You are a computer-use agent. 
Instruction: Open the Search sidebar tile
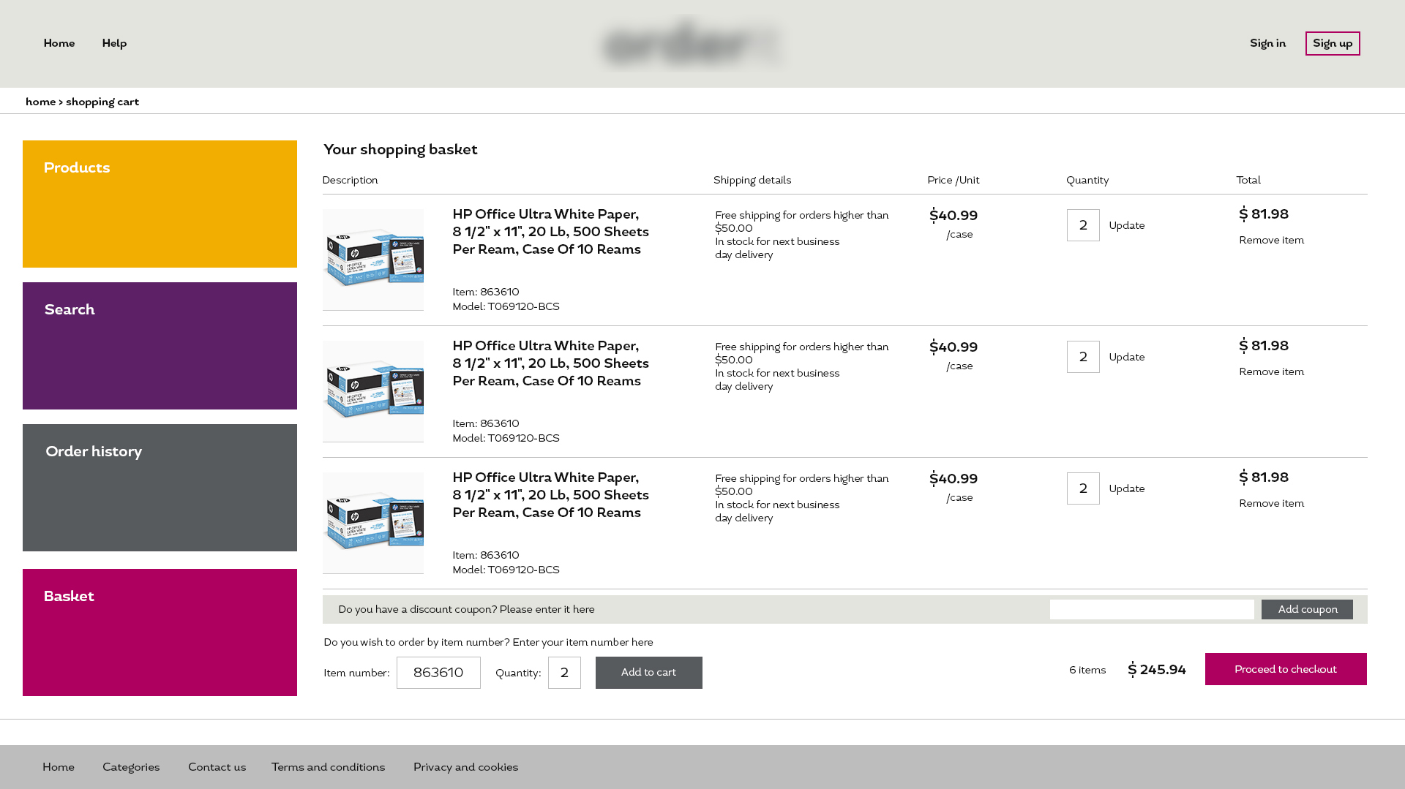160,346
